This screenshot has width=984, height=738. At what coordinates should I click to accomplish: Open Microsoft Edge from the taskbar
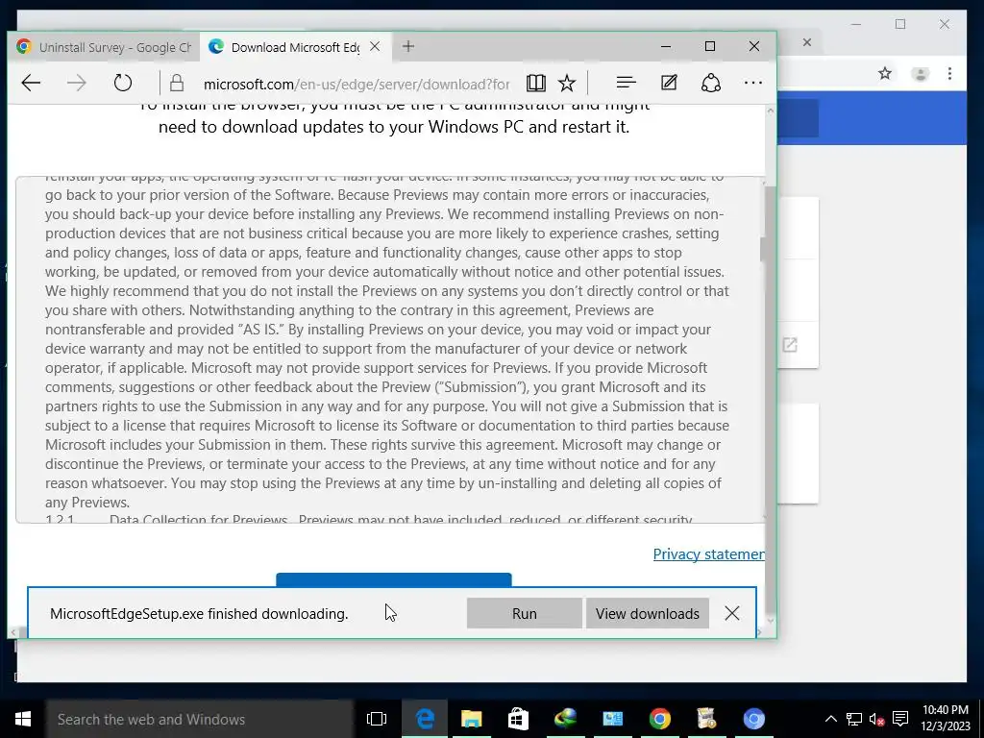pyautogui.click(x=425, y=719)
